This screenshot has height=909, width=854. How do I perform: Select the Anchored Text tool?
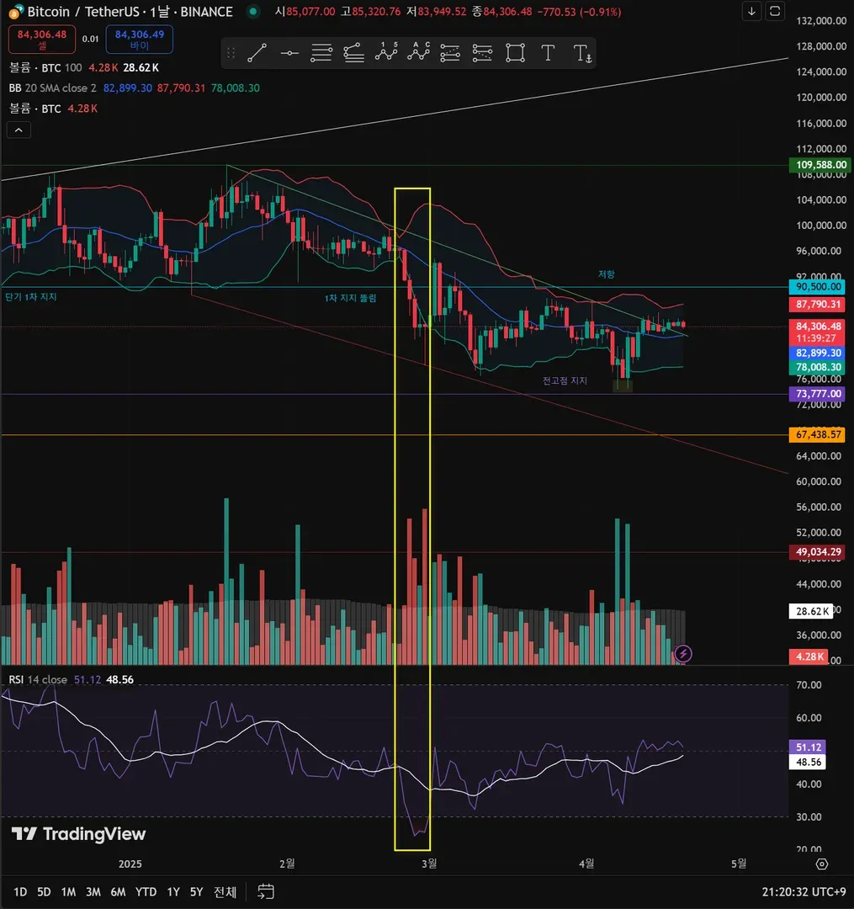(581, 53)
